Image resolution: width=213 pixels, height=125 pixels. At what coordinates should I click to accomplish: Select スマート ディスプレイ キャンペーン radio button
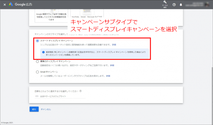pos(37,41)
